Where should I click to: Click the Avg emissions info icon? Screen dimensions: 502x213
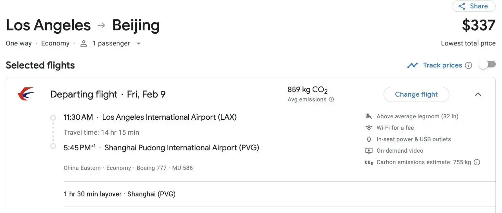point(331,99)
